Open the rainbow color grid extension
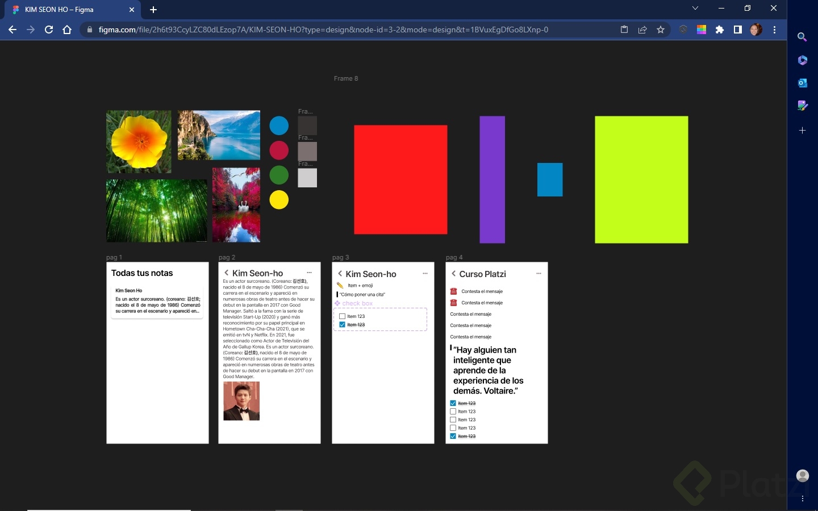This screenshot has width=818, height=511. coord(702,30)
